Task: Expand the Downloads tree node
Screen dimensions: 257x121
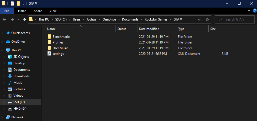Action: 4,76
